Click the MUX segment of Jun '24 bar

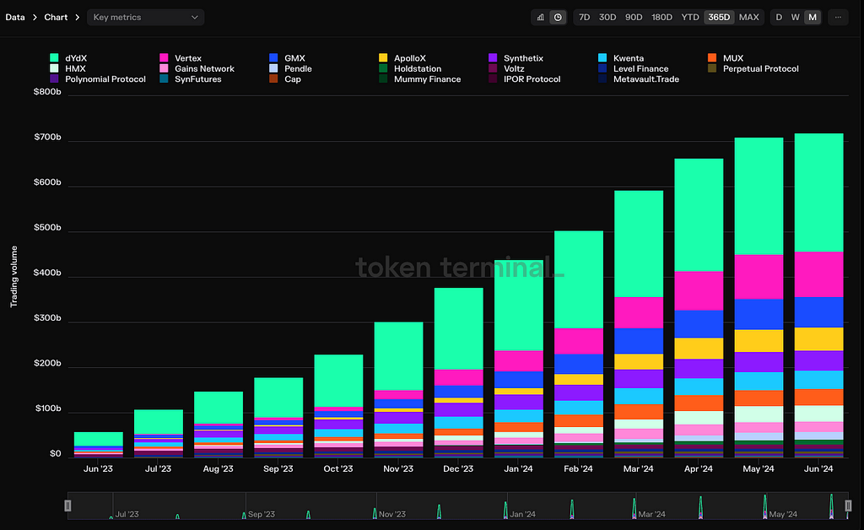coord(818,397)
